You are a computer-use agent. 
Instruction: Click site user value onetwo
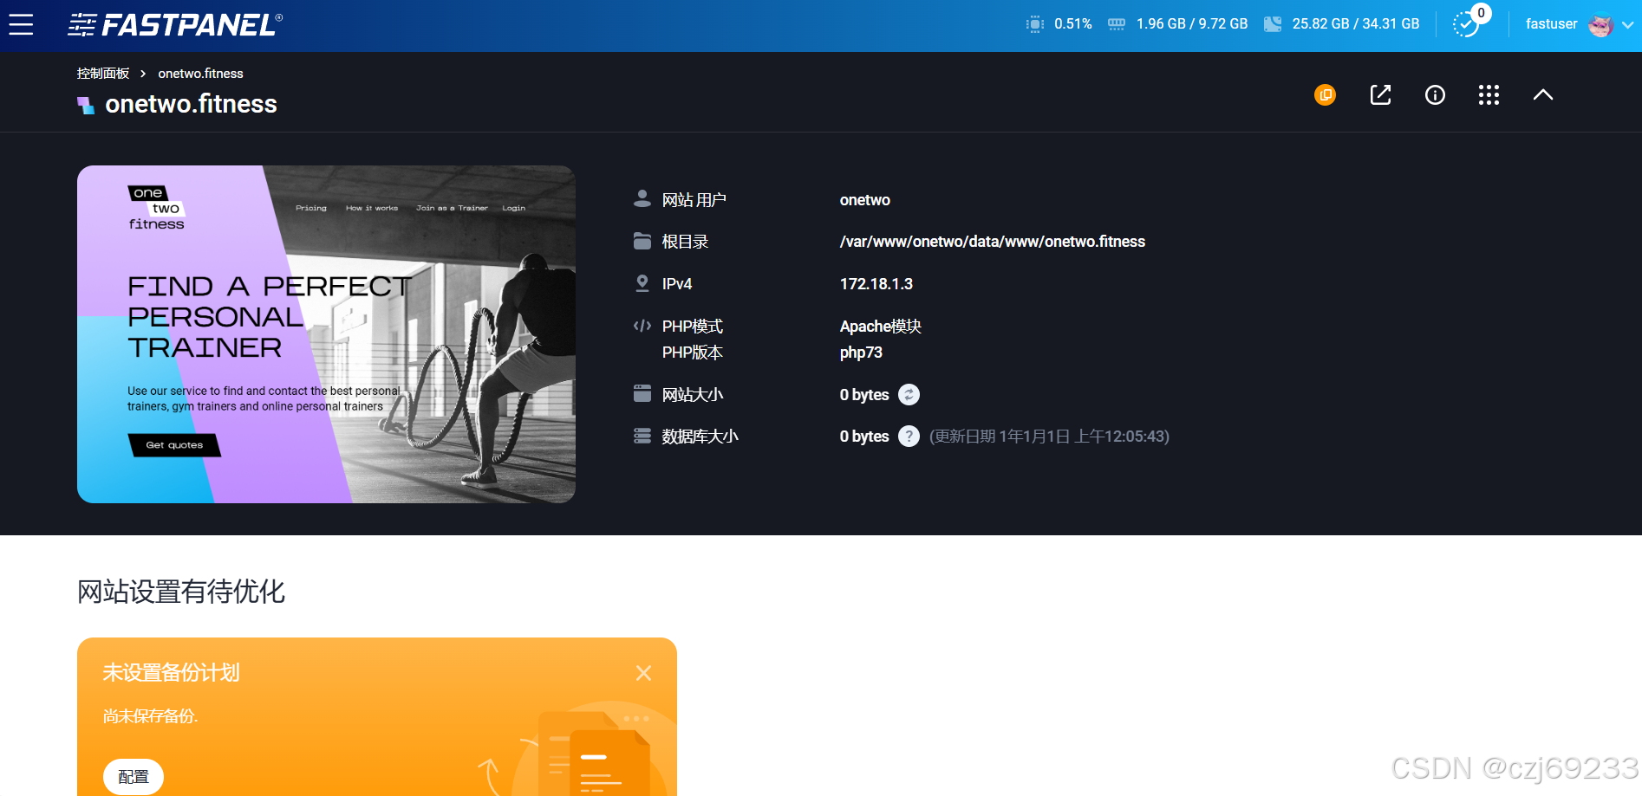[x=864, y=200]
